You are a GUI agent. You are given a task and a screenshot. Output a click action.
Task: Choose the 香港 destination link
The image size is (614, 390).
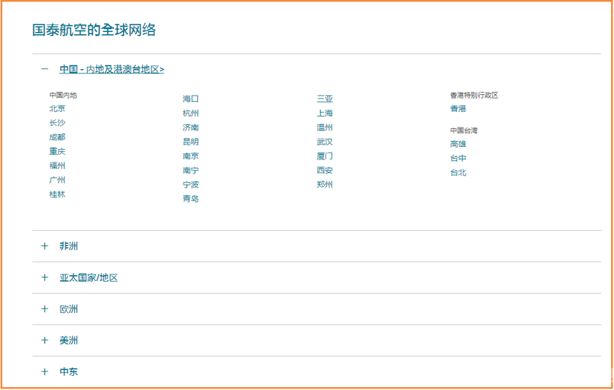point(458,109)
